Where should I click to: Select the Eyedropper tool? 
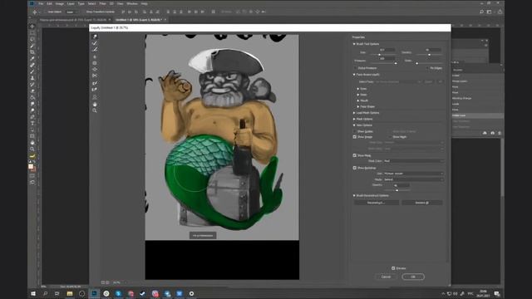[32, 59]
